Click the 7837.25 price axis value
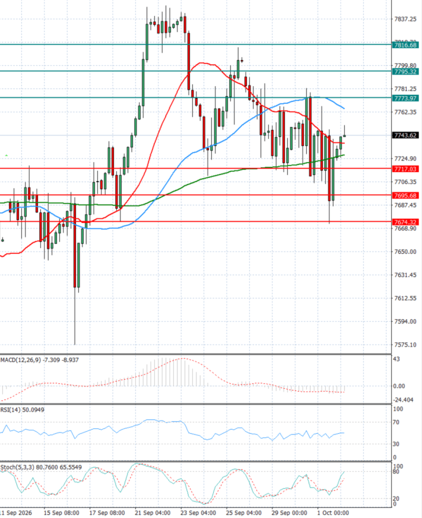422x518 pixels. click(x=405, y=19)
